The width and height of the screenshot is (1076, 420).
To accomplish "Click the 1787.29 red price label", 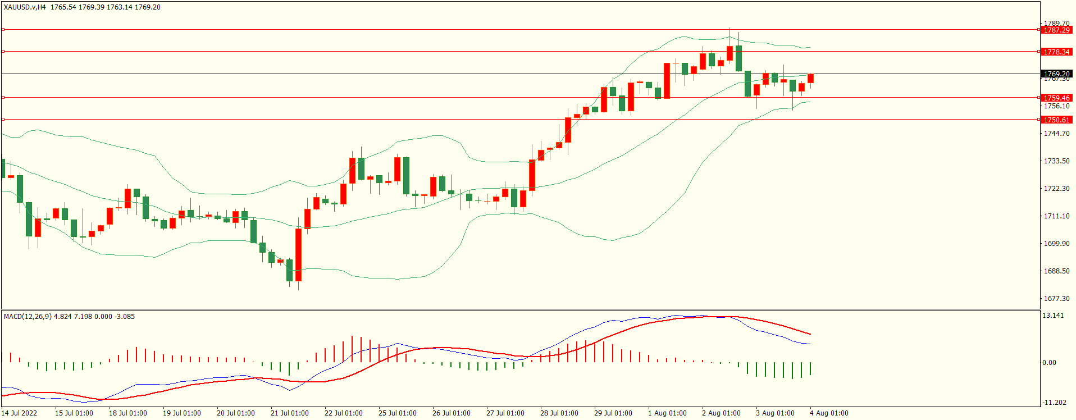I will [1056, 30].
